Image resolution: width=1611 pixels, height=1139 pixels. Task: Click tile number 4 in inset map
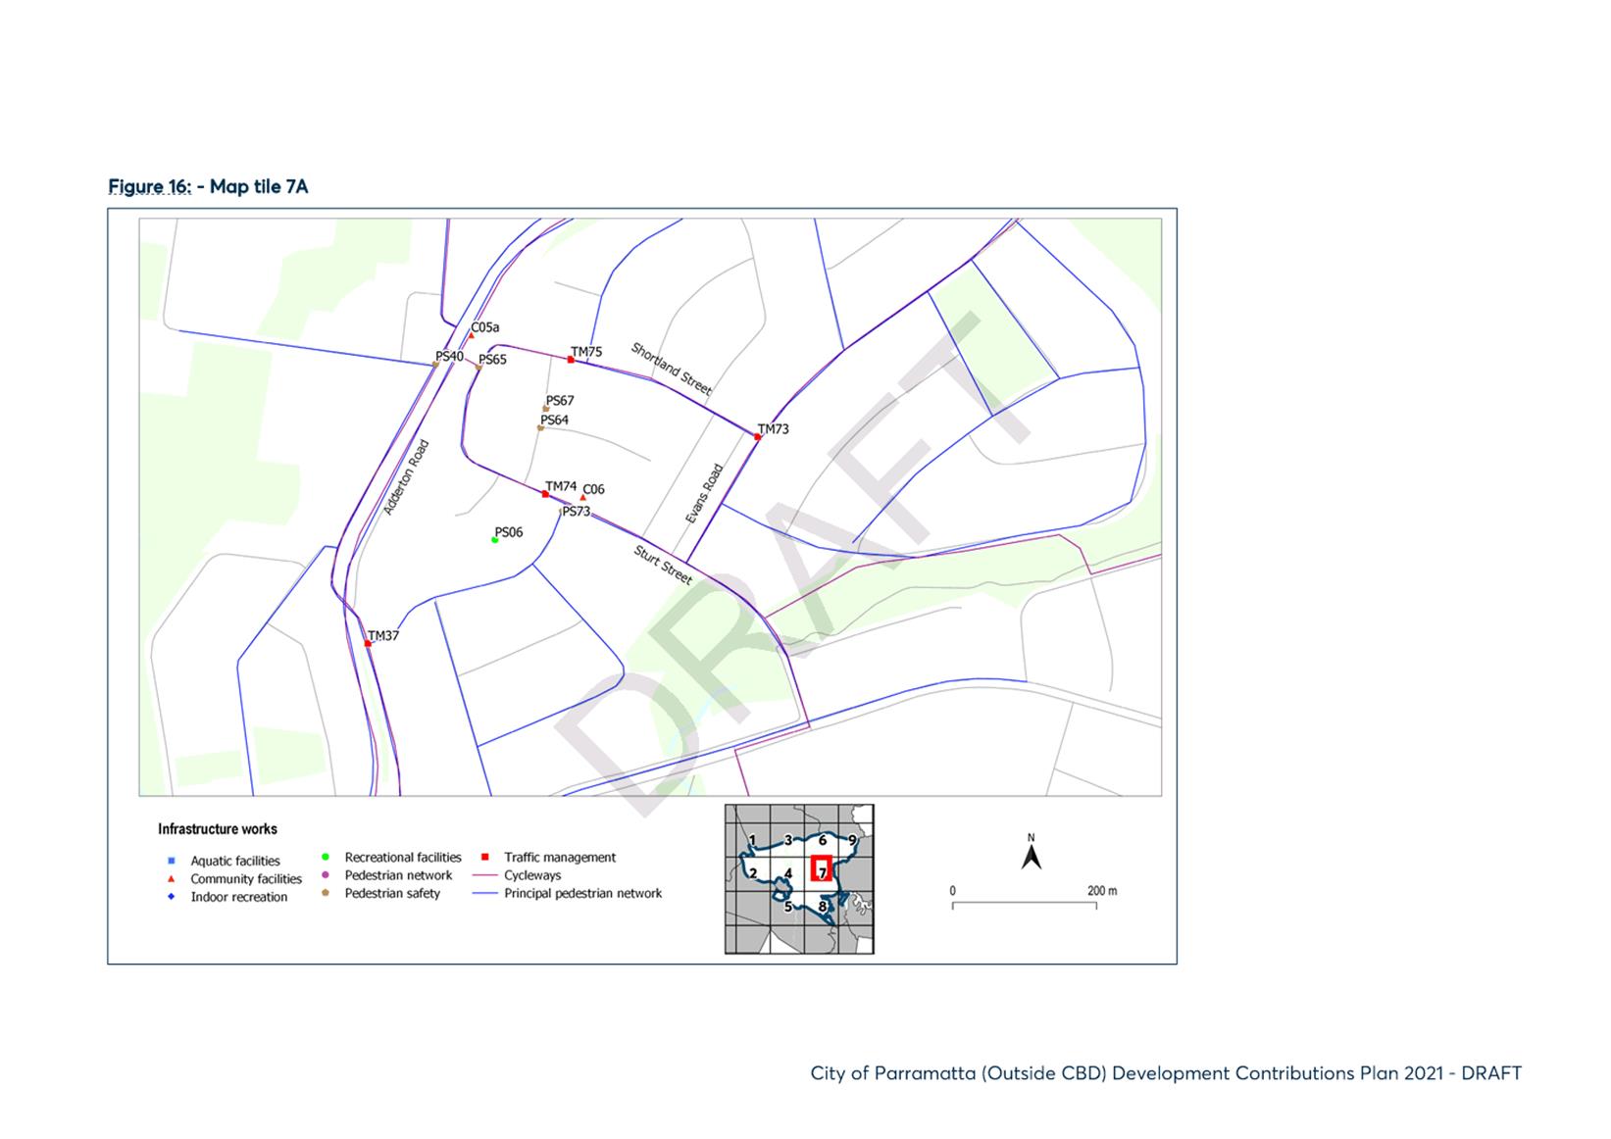click(x=787, y=873)
